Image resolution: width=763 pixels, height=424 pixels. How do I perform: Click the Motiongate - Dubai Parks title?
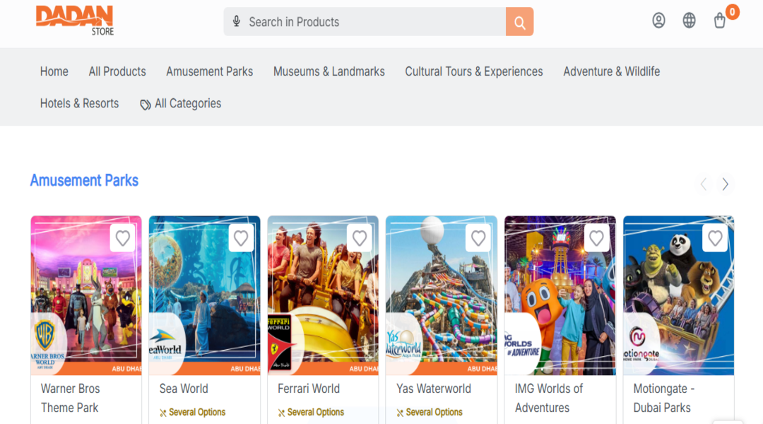point(663,398)
